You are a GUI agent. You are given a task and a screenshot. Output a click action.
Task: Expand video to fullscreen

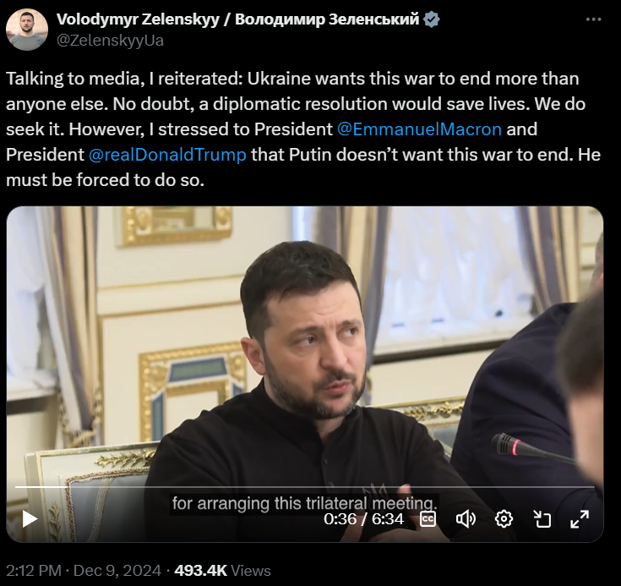(x=580, y=519)
